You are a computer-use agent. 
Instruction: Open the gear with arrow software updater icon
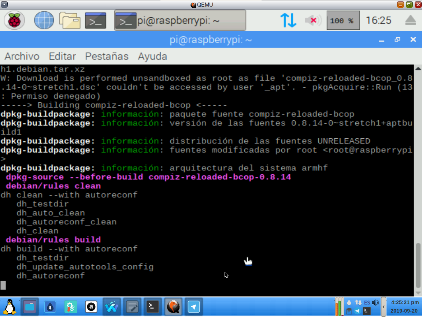[x=70, y=307]
